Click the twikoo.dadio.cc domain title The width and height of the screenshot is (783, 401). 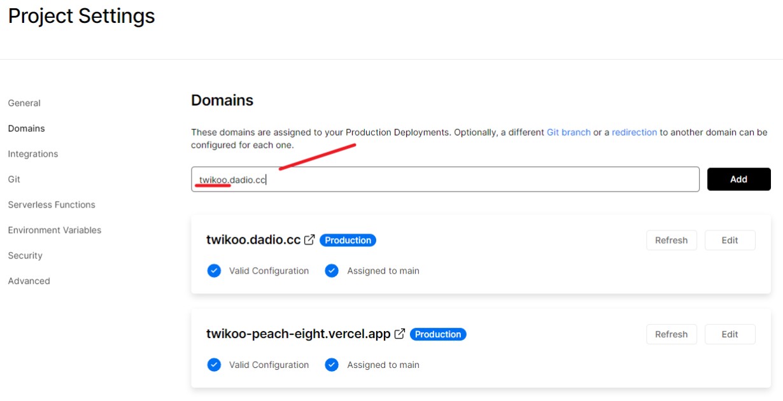point(253,240)
